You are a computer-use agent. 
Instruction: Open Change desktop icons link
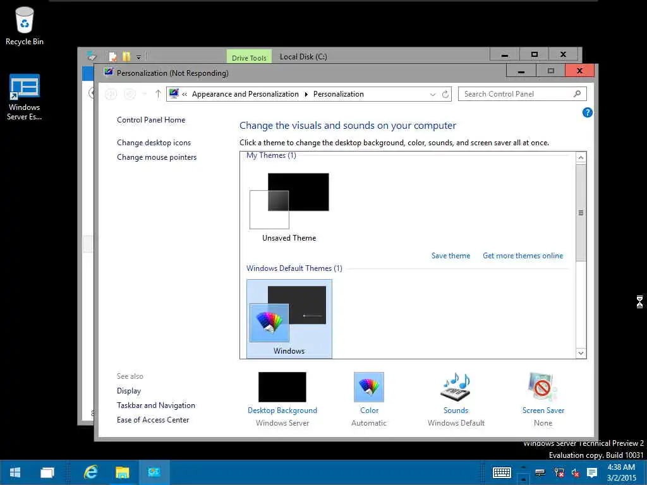tap(154, 143)
